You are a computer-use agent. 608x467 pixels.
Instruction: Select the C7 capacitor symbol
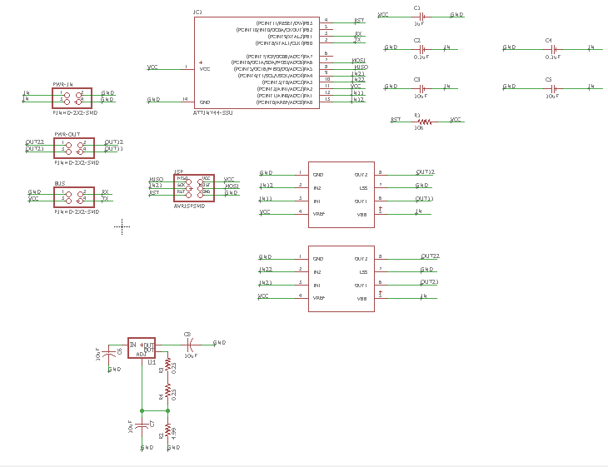click(142, 425)
